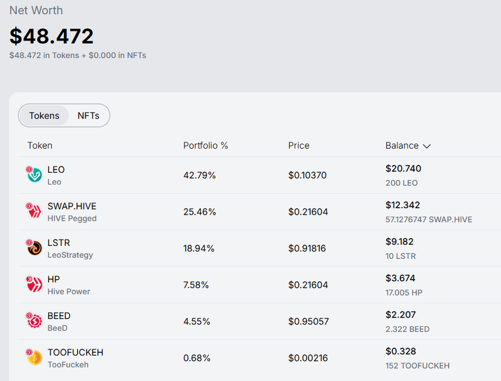Sort table by Price column header
The width and height of the screenshot is (501, 381).
coord(299,145)
